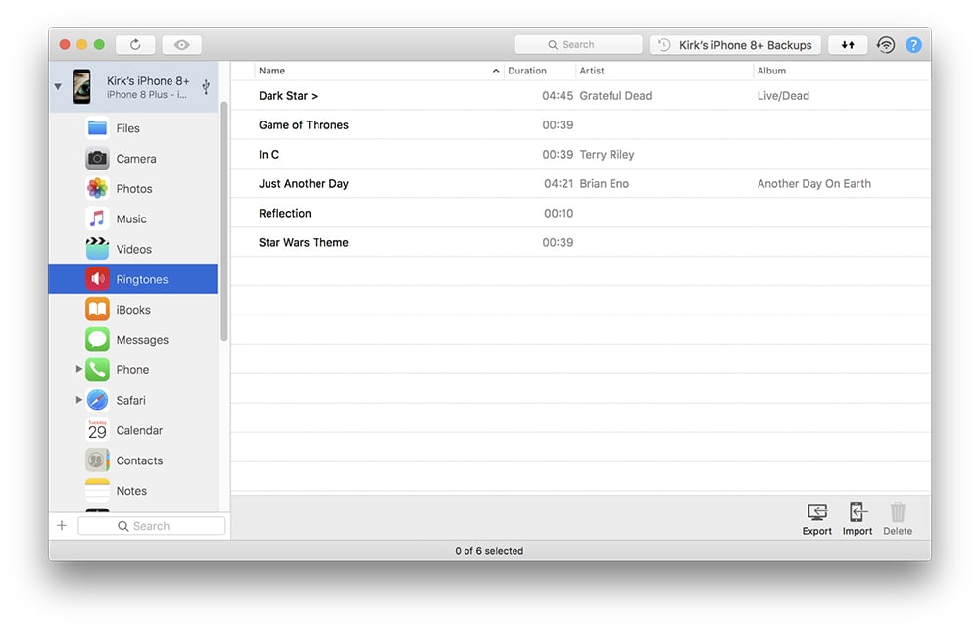980x630 pixels.
Task: Sort by the Artist column header
Action: 591,71
